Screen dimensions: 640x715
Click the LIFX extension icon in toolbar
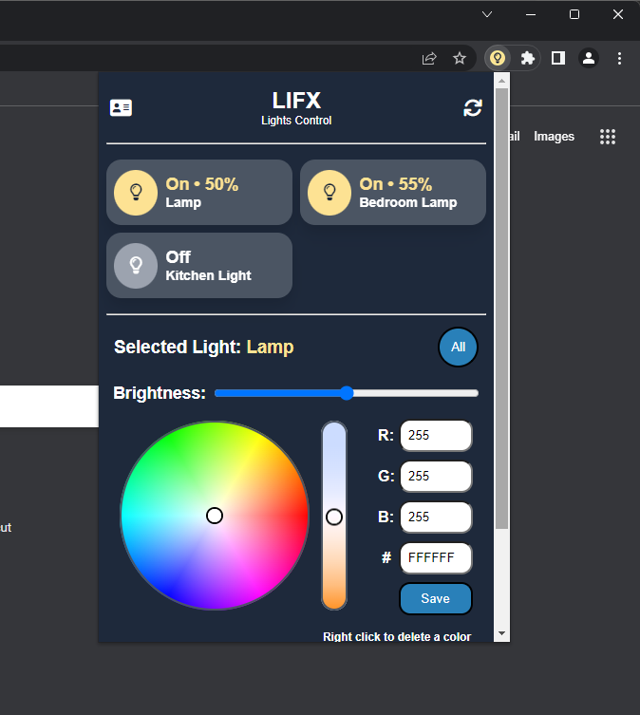pyautogui.click(x=497, y=58)
